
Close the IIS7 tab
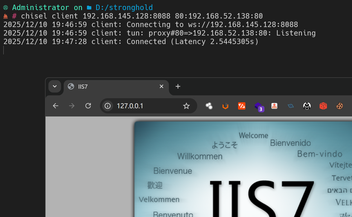coord(162,86)
